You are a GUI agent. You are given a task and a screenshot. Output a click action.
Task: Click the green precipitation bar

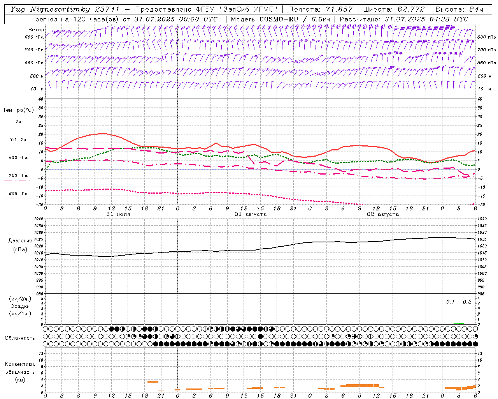459,323
